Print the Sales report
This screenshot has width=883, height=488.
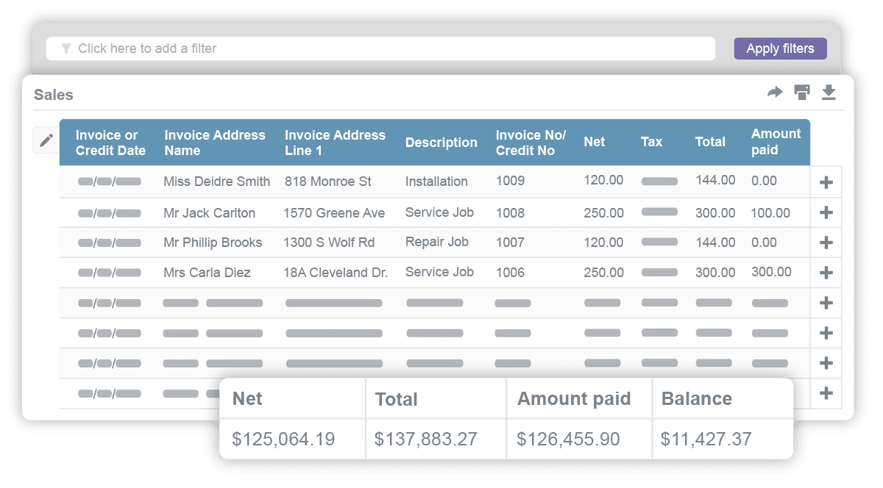click(x=802, y=92)
